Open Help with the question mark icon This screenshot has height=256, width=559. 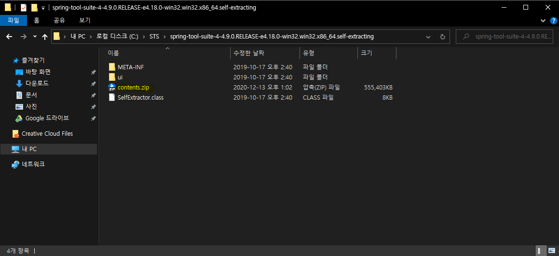coord(553,21)
